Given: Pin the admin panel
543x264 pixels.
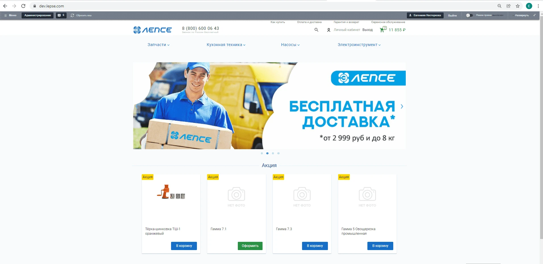Looking at the screenshot, I should point(534,15).
